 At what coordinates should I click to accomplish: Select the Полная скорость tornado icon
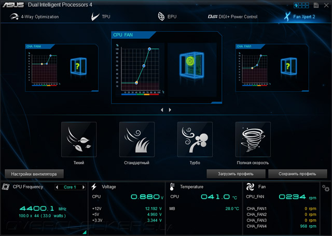253,139
